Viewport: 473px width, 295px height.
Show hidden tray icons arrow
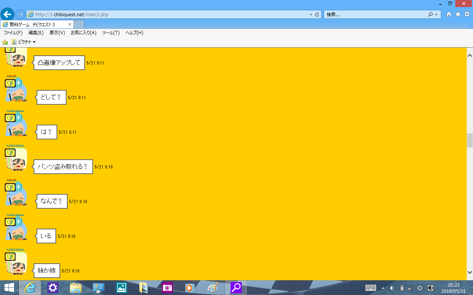tap(383, 288)
